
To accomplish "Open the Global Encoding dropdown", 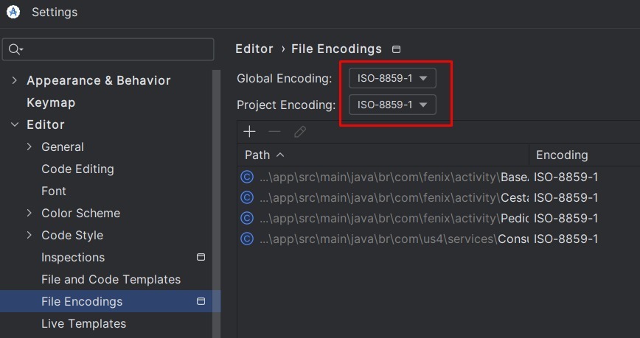I will click(392, 78).
